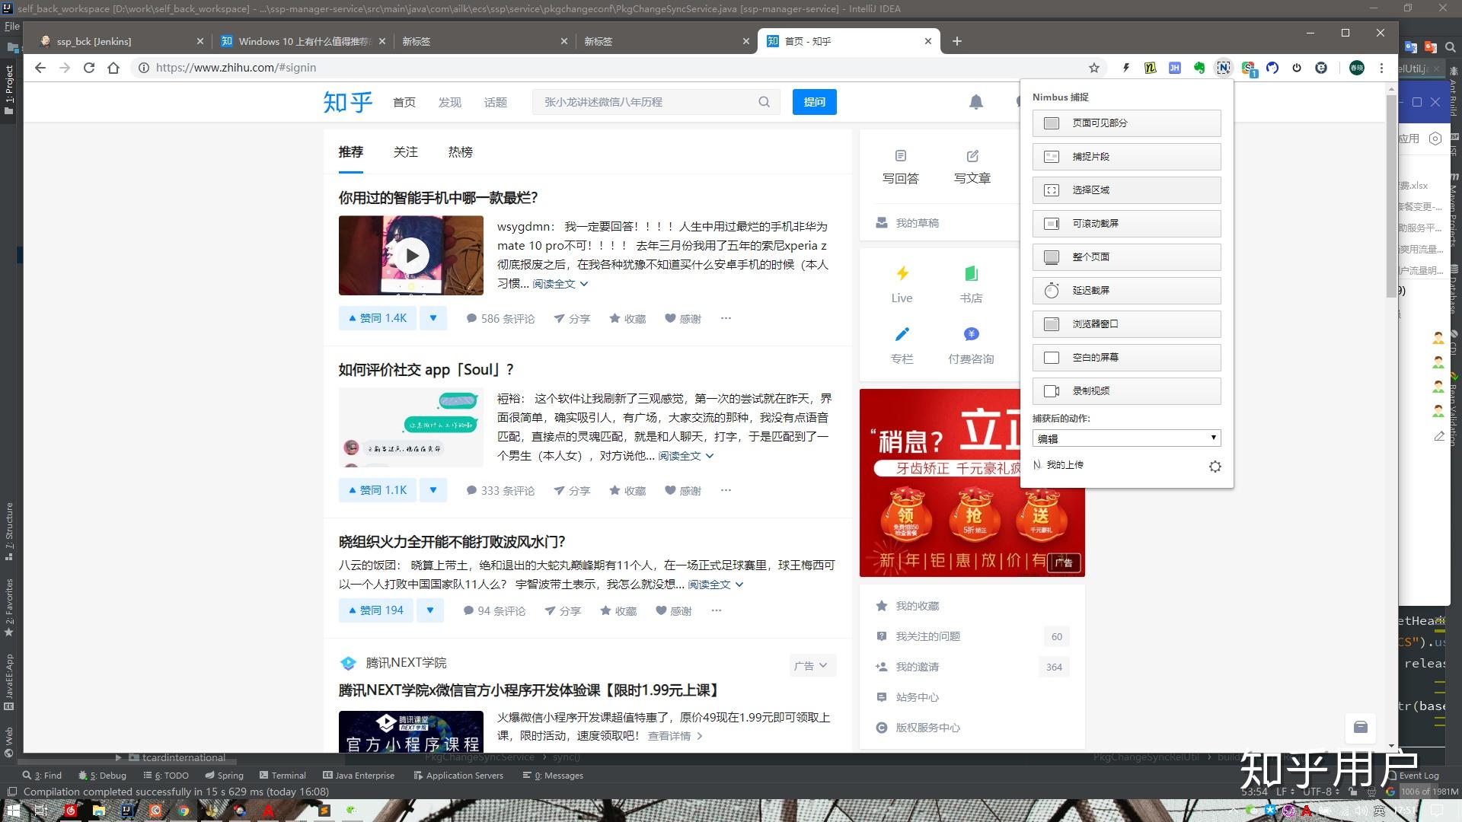Open the 捕获后的动作 dropdown
The image size is (1462, 822).
tap(1126, 438)
